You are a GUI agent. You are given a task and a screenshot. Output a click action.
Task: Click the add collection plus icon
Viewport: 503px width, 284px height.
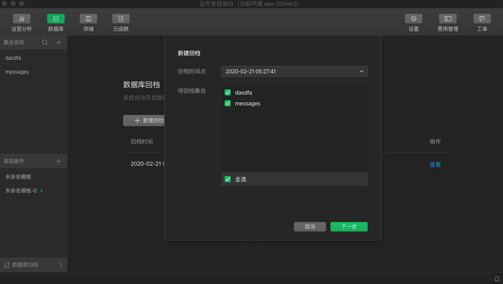[58, 42]
